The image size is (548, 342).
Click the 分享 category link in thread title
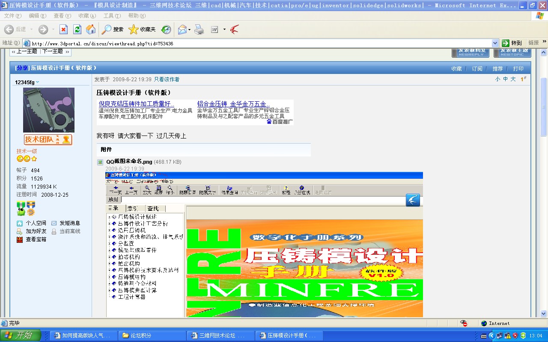(x=22, y=68)
